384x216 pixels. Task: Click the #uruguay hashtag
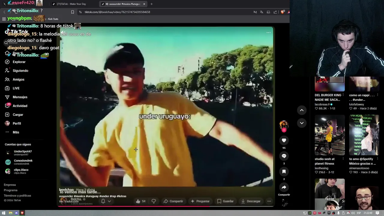coord(92,196)
